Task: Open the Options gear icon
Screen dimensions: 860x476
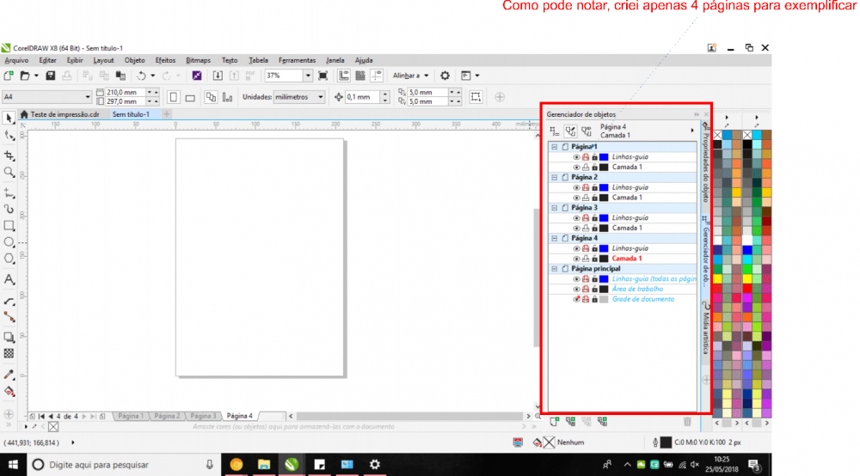Action: [445, 76]
